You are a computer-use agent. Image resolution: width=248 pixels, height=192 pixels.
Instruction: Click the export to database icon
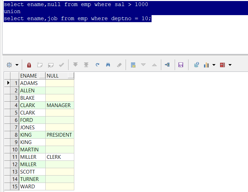tap(196, 65)
